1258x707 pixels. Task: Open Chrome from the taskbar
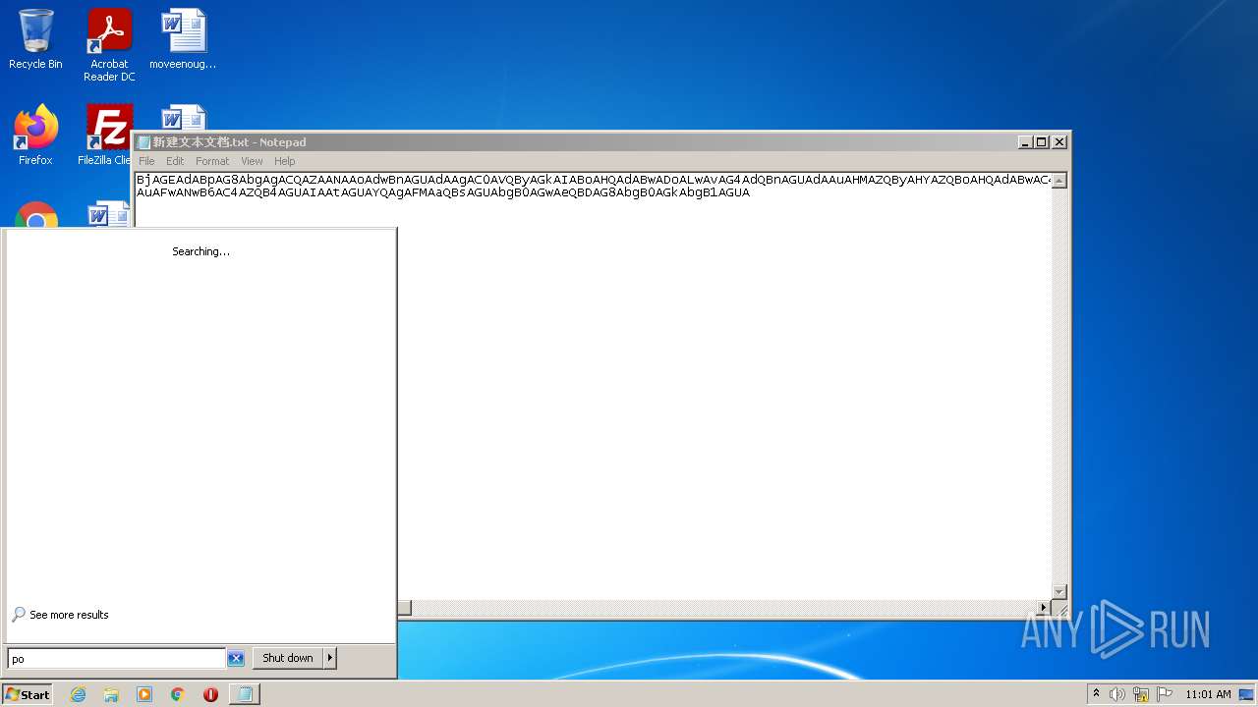point(178,694)
